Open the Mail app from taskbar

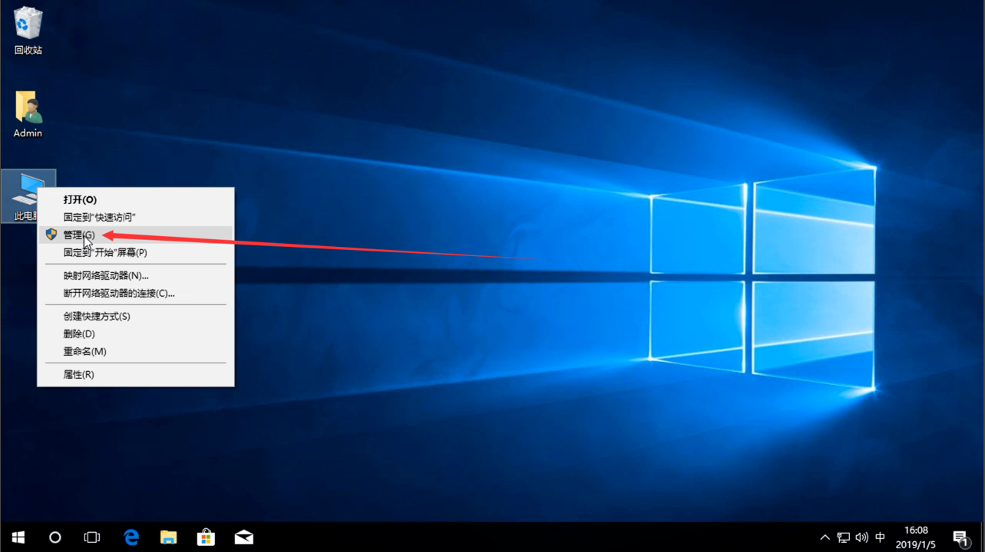click(x=243, y=537)
